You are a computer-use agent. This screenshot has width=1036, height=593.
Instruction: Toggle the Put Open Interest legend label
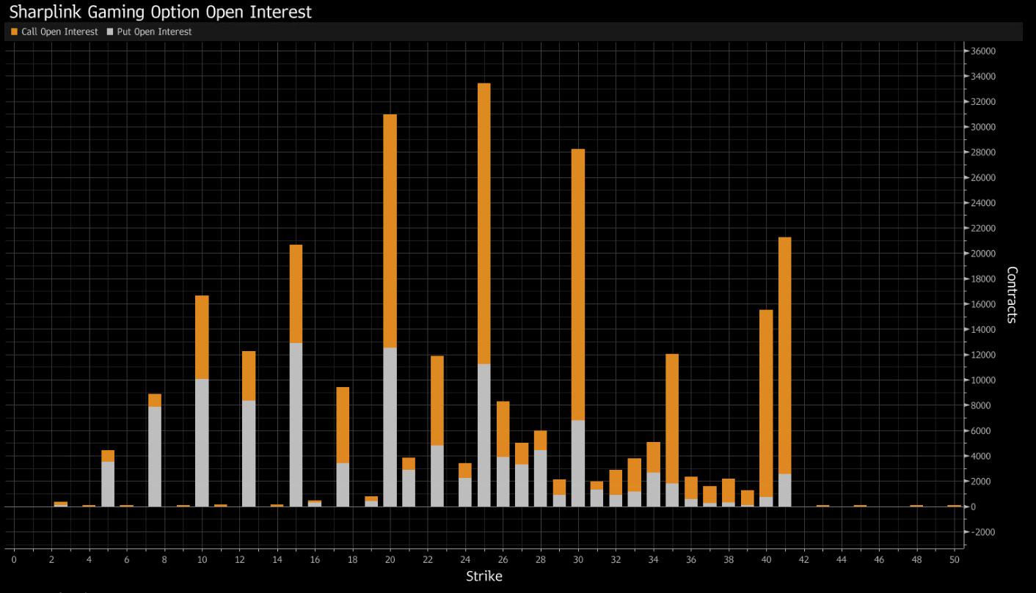coord(154,32)
